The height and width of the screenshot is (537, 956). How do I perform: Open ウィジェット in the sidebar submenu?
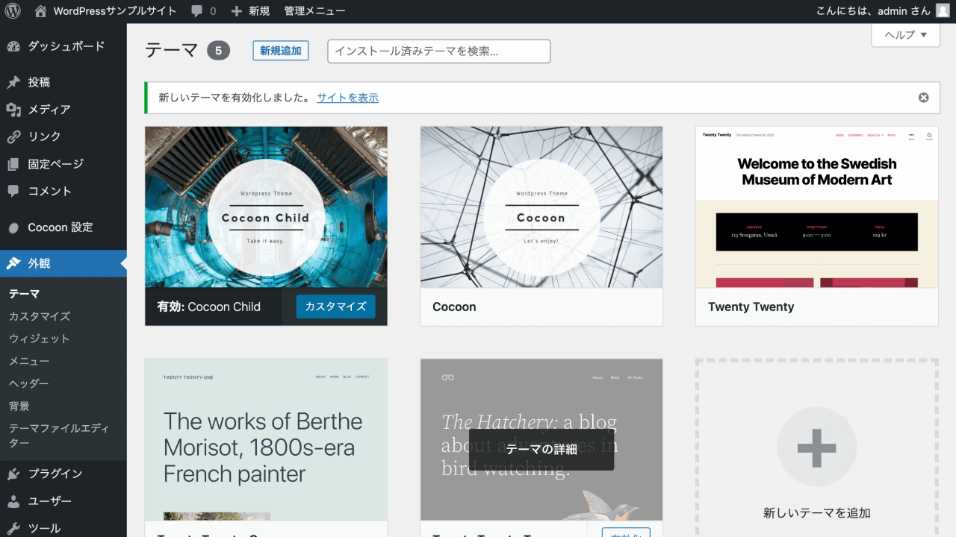[39, 339]
